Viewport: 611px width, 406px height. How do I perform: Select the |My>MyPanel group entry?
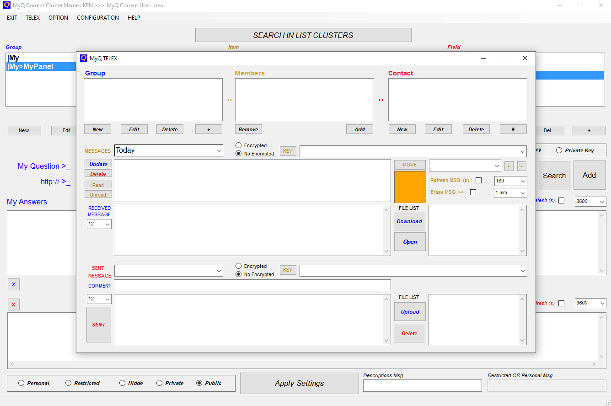pos(41,67)
